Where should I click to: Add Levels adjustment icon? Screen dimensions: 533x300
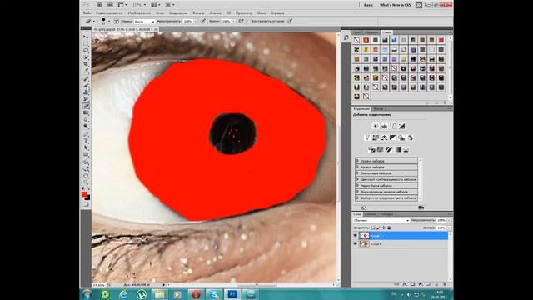[384, 126]
